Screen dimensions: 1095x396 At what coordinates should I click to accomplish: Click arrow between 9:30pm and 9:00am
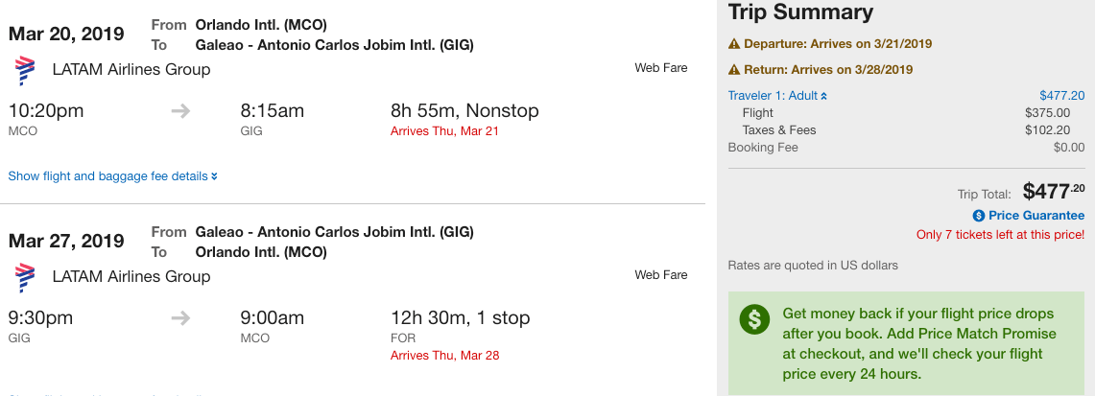(x=180, y=318)
